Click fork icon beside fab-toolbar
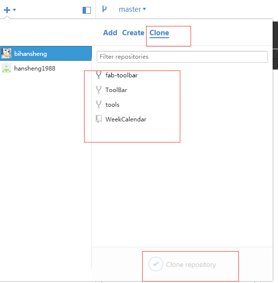Image resolution: width=278 pixels, height=283 pixels. [99, 75]
